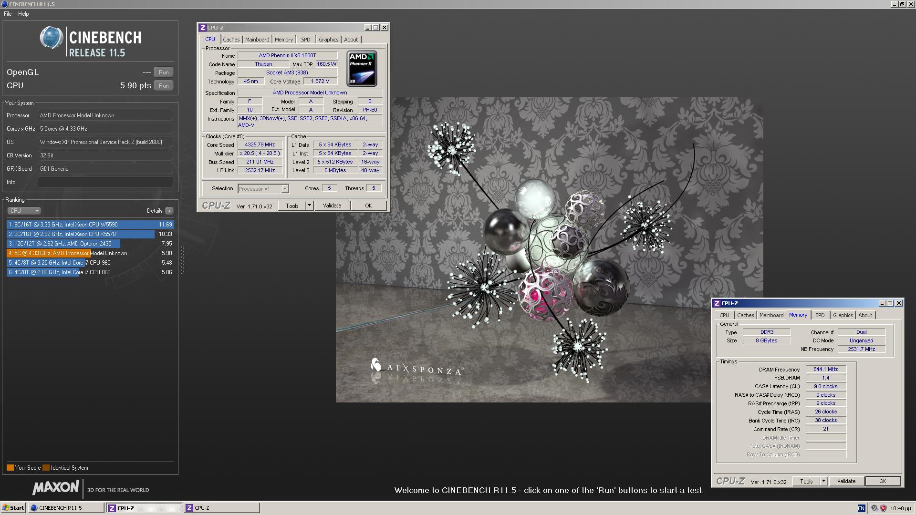Switch to Graphics tab in upper CPU-Z window

pyautogui.click(x=329, y=40)
